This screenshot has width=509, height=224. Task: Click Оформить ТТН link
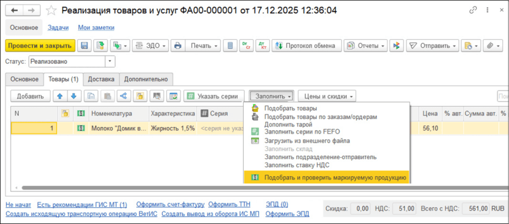point(229,205)
